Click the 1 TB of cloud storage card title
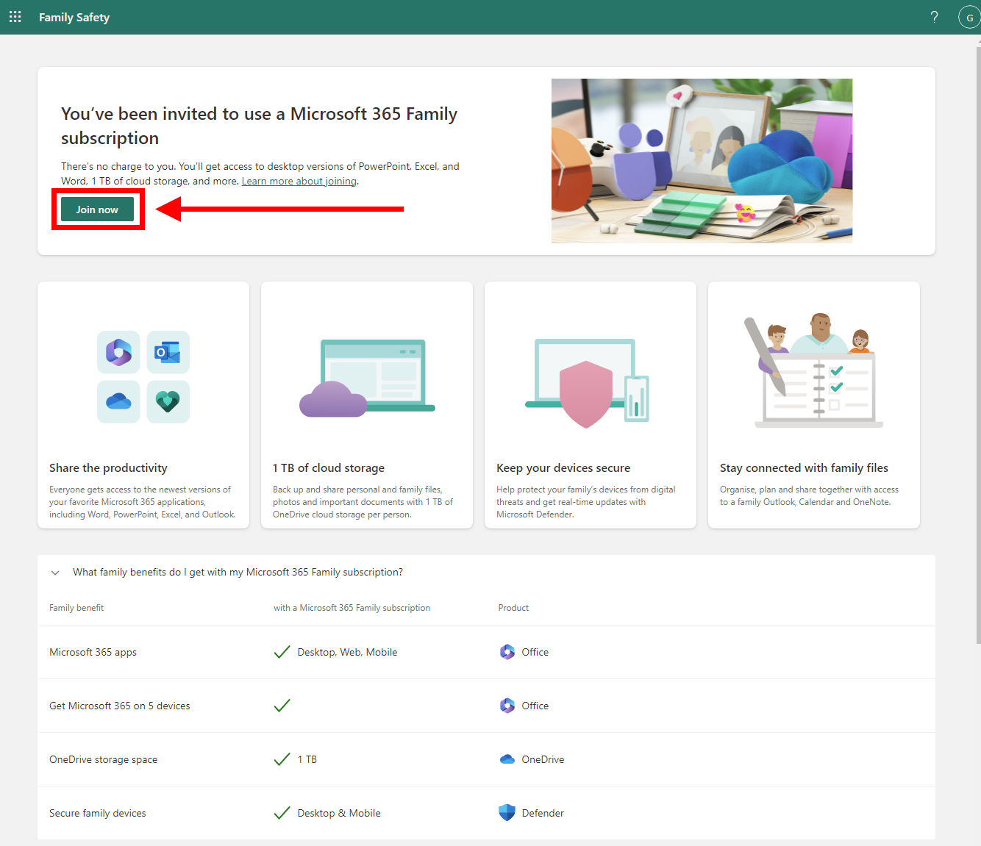This screenshot has height=846, width=981. point(329,468)
